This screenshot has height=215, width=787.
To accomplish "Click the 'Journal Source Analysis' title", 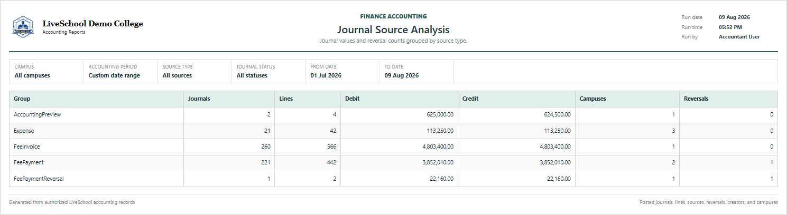I will (x=393, y=30).
